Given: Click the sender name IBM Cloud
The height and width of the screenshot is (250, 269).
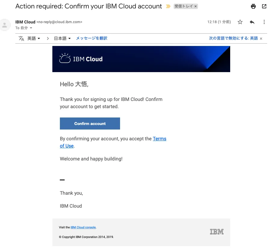Looking at the screenshot, I should click(25, 22).
